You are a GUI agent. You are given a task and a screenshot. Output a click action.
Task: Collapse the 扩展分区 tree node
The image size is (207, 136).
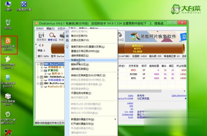pyautogui.click(x=42, y=71)
